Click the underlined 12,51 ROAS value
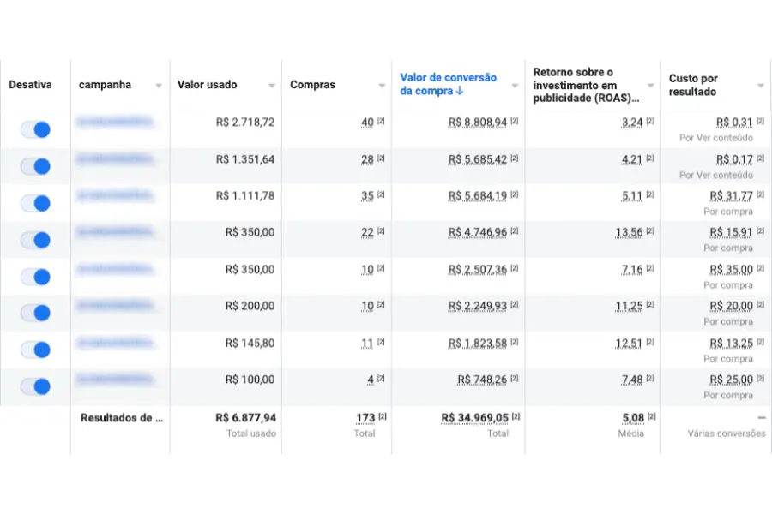 pyautogui.click(x=632, y=343)
